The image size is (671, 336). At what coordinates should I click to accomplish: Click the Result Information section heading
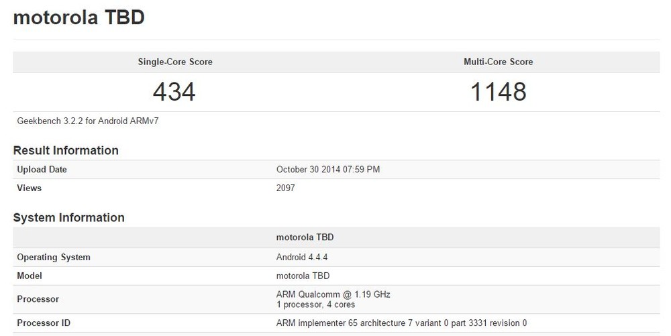66,150
